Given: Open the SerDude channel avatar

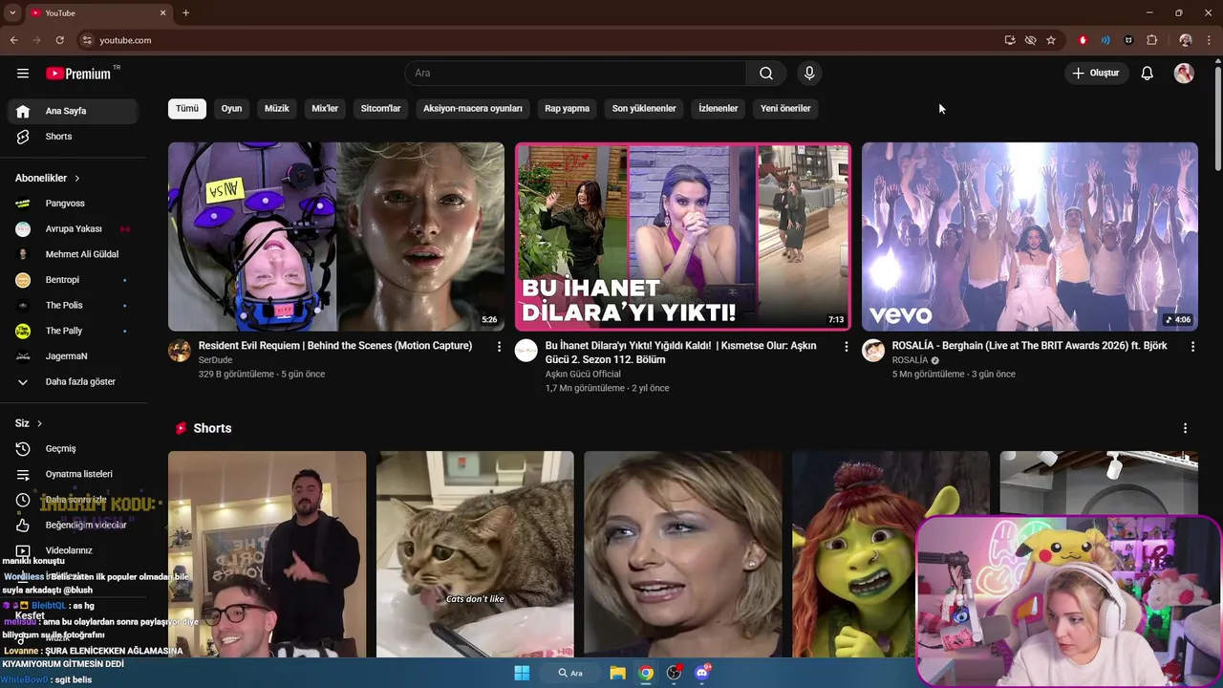Looking at the screenshot, I should coord(180,351).
